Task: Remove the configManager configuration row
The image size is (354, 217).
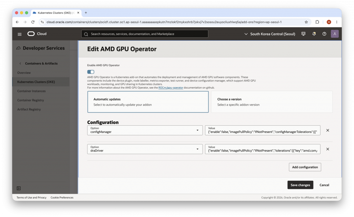Action: pos(328,130)
